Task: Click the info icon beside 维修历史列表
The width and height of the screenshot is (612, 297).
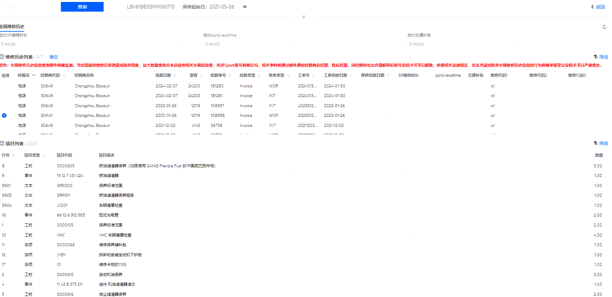Action: pos(2,57)
